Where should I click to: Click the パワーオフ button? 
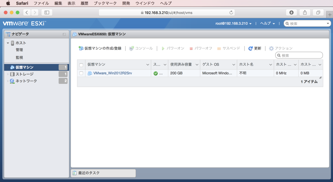coord(201,48)
